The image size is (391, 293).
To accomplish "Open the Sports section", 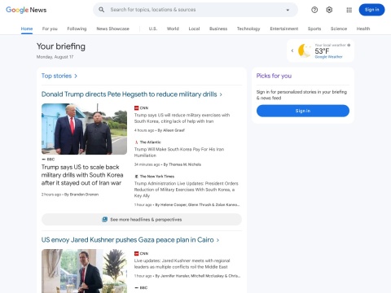I will [314, 28].
